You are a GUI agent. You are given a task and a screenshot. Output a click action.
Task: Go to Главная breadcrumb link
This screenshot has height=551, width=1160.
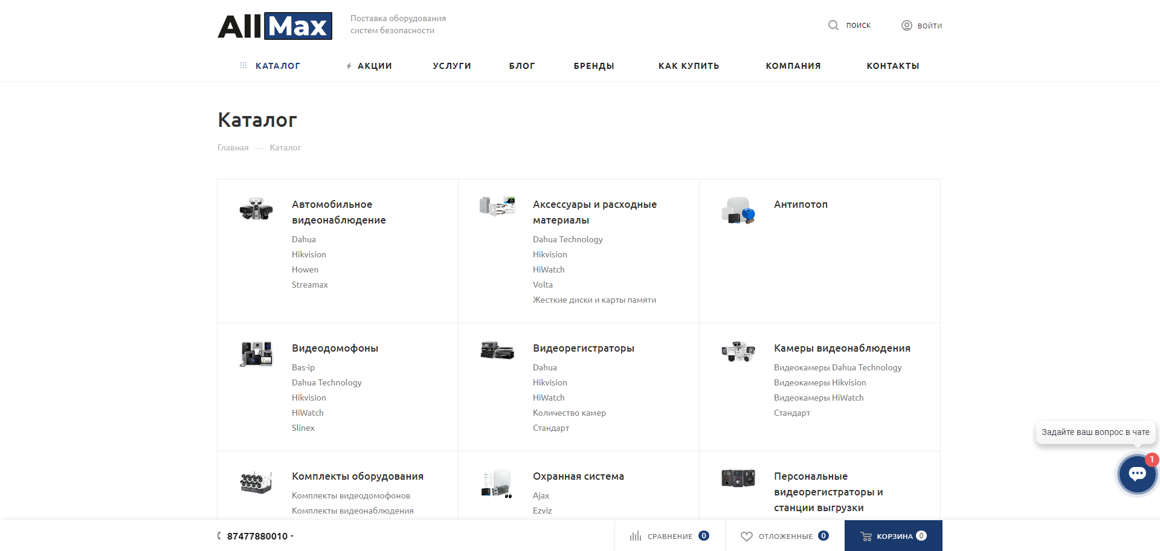[x=233, y=147]
